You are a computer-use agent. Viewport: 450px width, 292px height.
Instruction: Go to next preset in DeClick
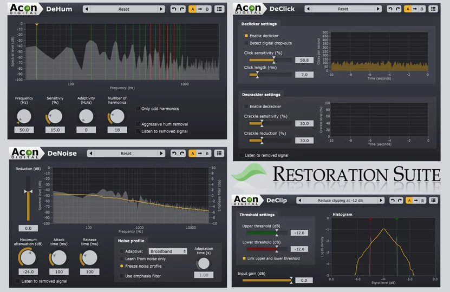(x=379, y=9)
